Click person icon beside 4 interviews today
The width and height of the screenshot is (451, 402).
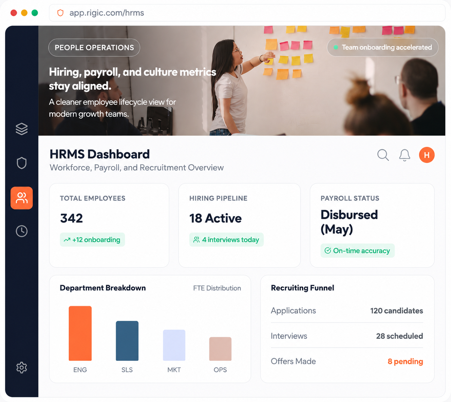click(x=196, y=240)
